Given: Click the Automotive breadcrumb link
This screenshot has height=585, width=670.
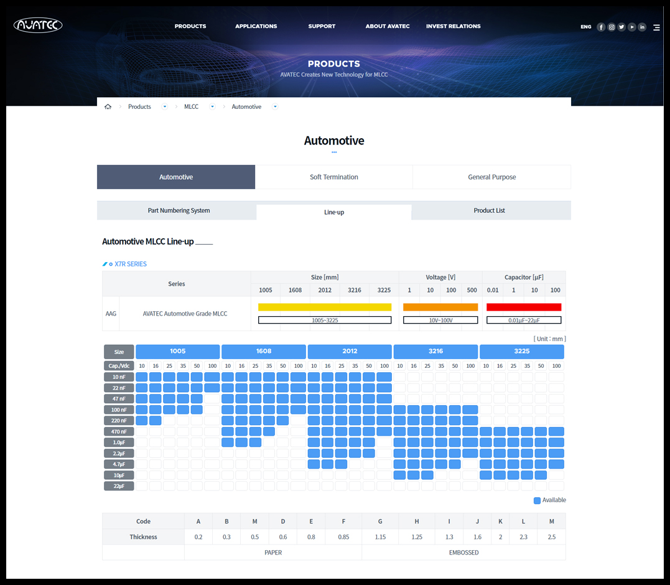Looking at the screenshot, I should tap(246, 107).
